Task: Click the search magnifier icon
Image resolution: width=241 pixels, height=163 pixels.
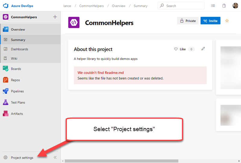Action: (162, 6)
